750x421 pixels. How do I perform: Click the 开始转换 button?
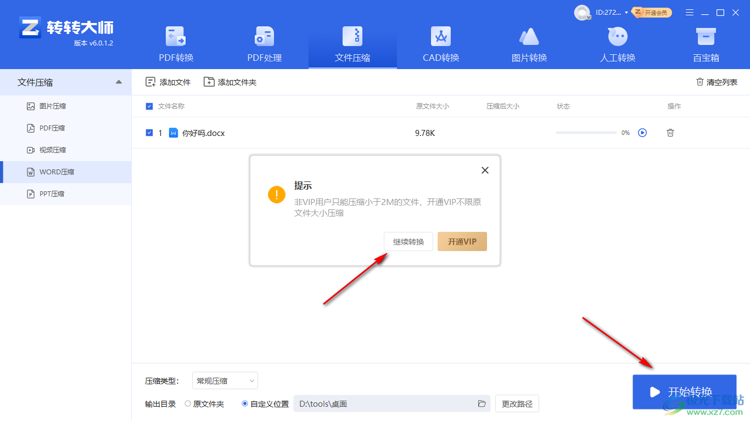click(x=684, y=392)
